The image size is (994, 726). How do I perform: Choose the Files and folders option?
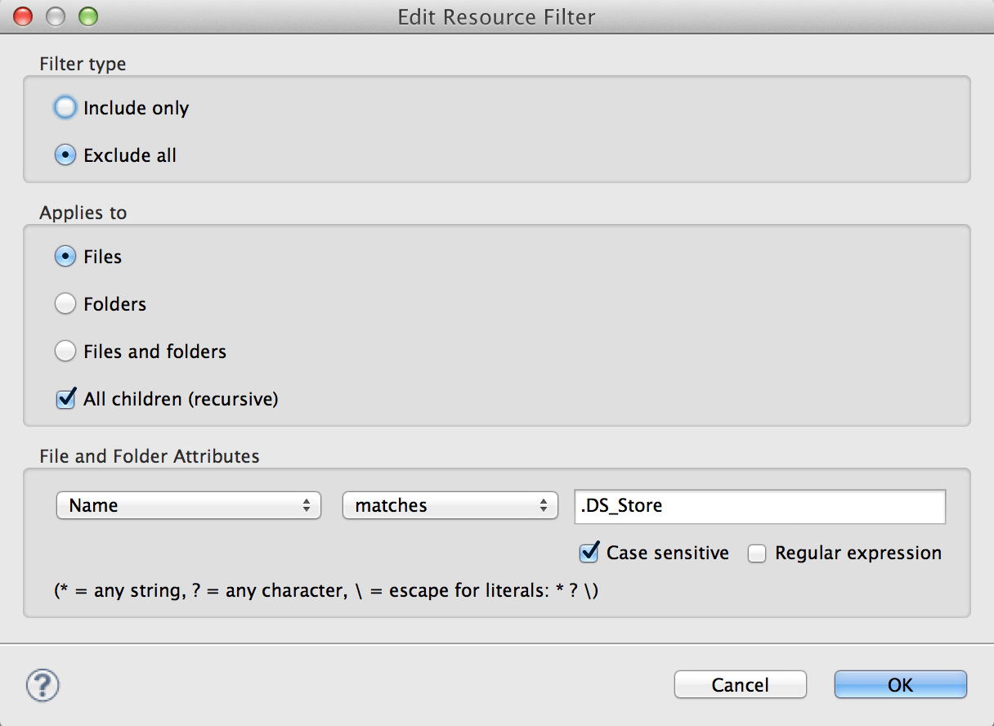65,351
